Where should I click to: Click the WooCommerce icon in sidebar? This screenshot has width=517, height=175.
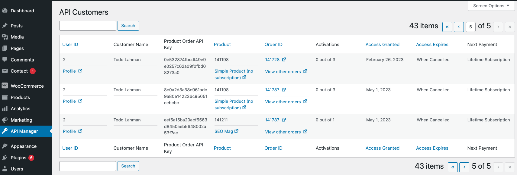[x=5, y=86]
